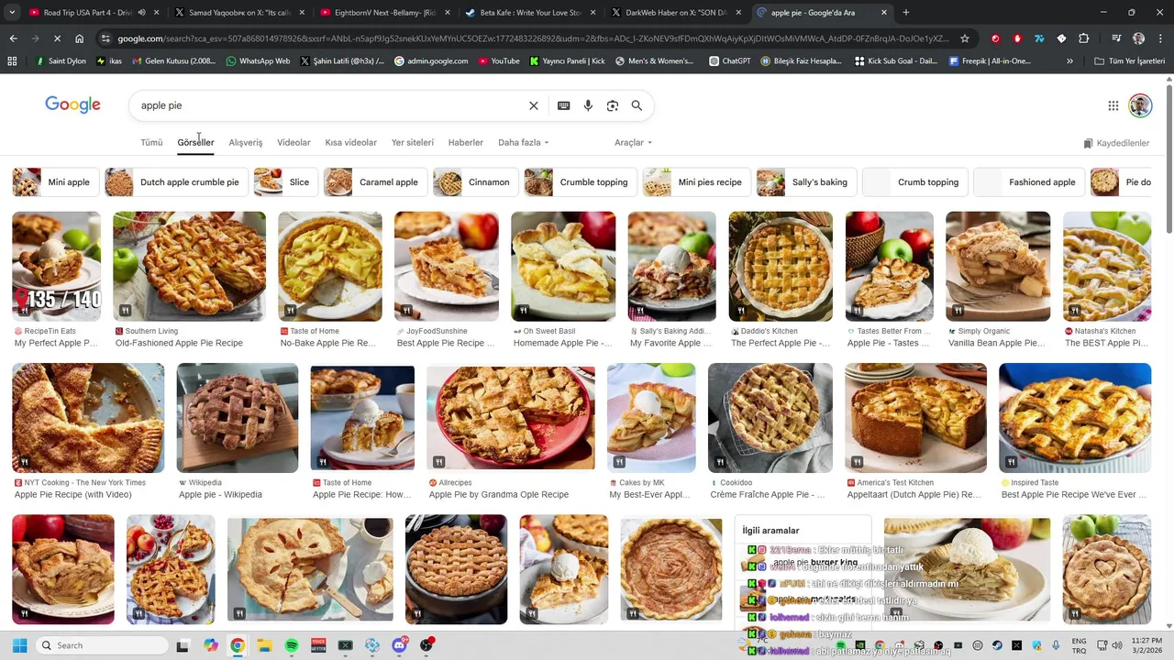Open Chrome extensions puzzle icon
Screen dimensions: 1174x660
pos(1084,38)
